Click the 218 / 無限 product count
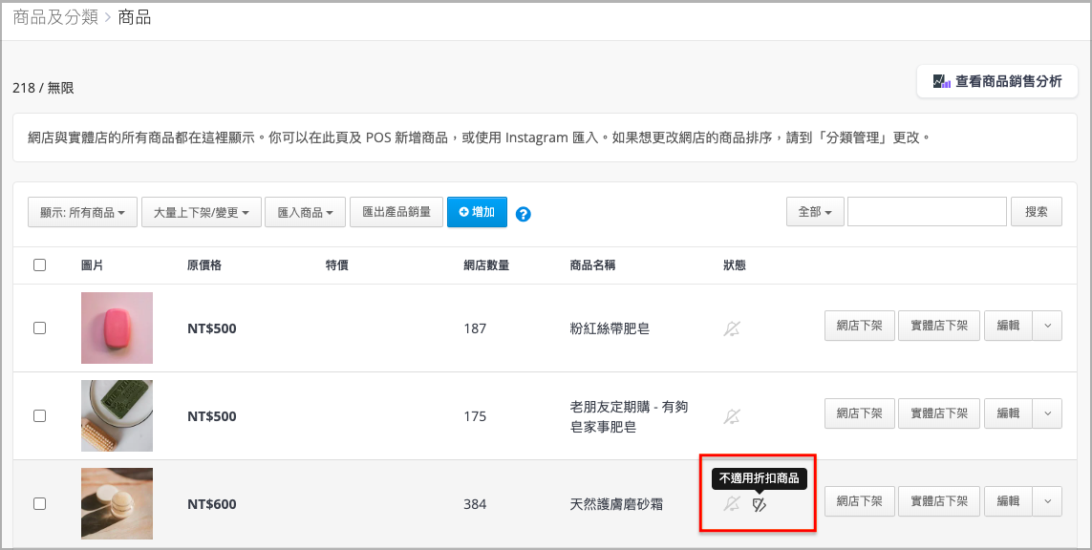This screenshot has height=550, width=1092. (x=43, y=88)
